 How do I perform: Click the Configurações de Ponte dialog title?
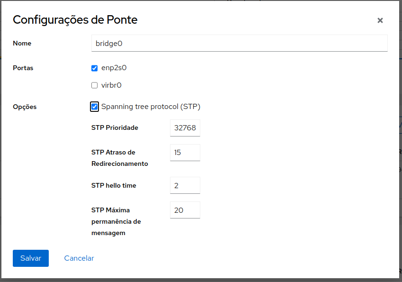75,20
